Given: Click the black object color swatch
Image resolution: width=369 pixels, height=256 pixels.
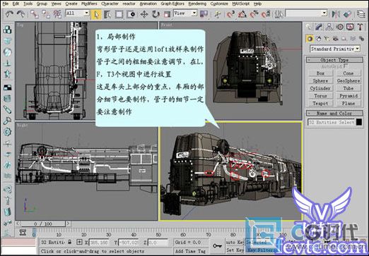Looking at the screenshot, I should tap(359, 122).
